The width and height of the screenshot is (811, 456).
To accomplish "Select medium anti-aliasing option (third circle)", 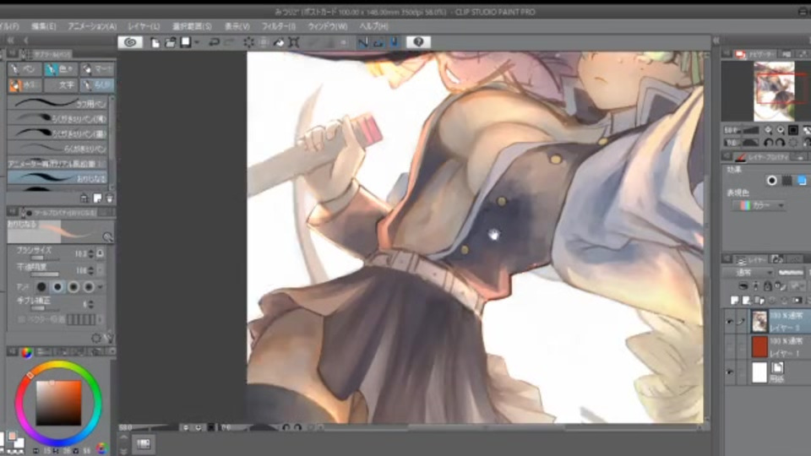I will (73, 287).
